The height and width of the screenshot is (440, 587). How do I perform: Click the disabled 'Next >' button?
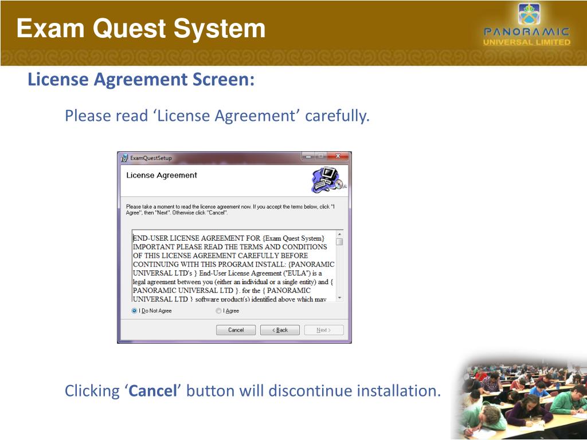(324, 329)
